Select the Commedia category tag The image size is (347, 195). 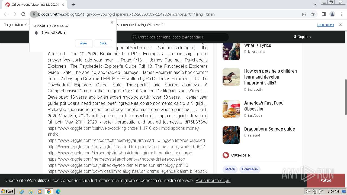point(250,169)
